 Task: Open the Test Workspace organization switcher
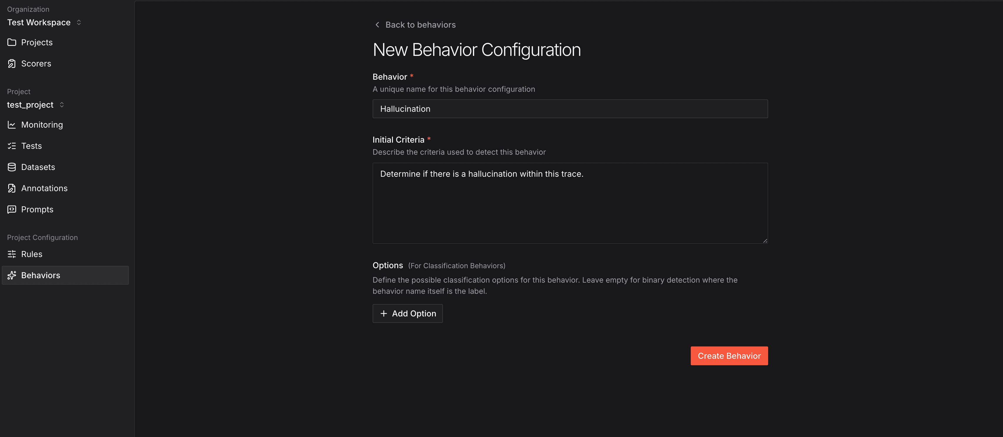pyautogui.click(x=39, y=22)
